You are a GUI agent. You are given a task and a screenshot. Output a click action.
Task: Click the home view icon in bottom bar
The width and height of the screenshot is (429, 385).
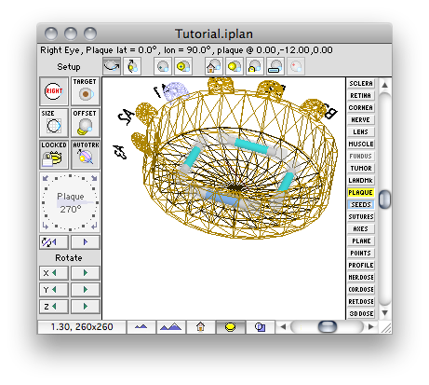click(x=201, y=327)
